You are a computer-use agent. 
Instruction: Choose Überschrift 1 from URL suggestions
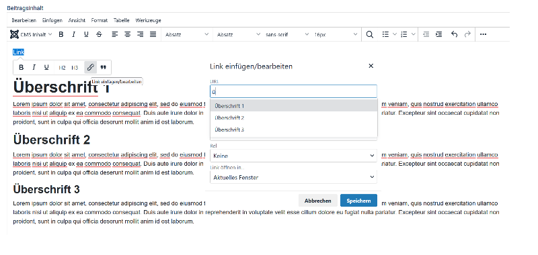point(294,106)
